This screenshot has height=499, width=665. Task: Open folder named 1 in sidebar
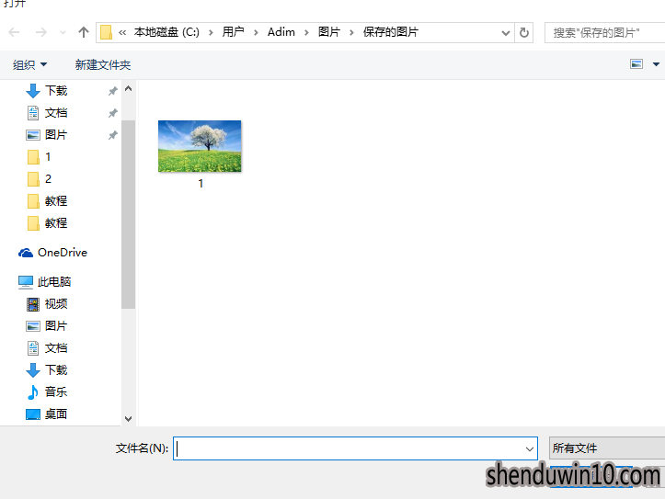39,157
